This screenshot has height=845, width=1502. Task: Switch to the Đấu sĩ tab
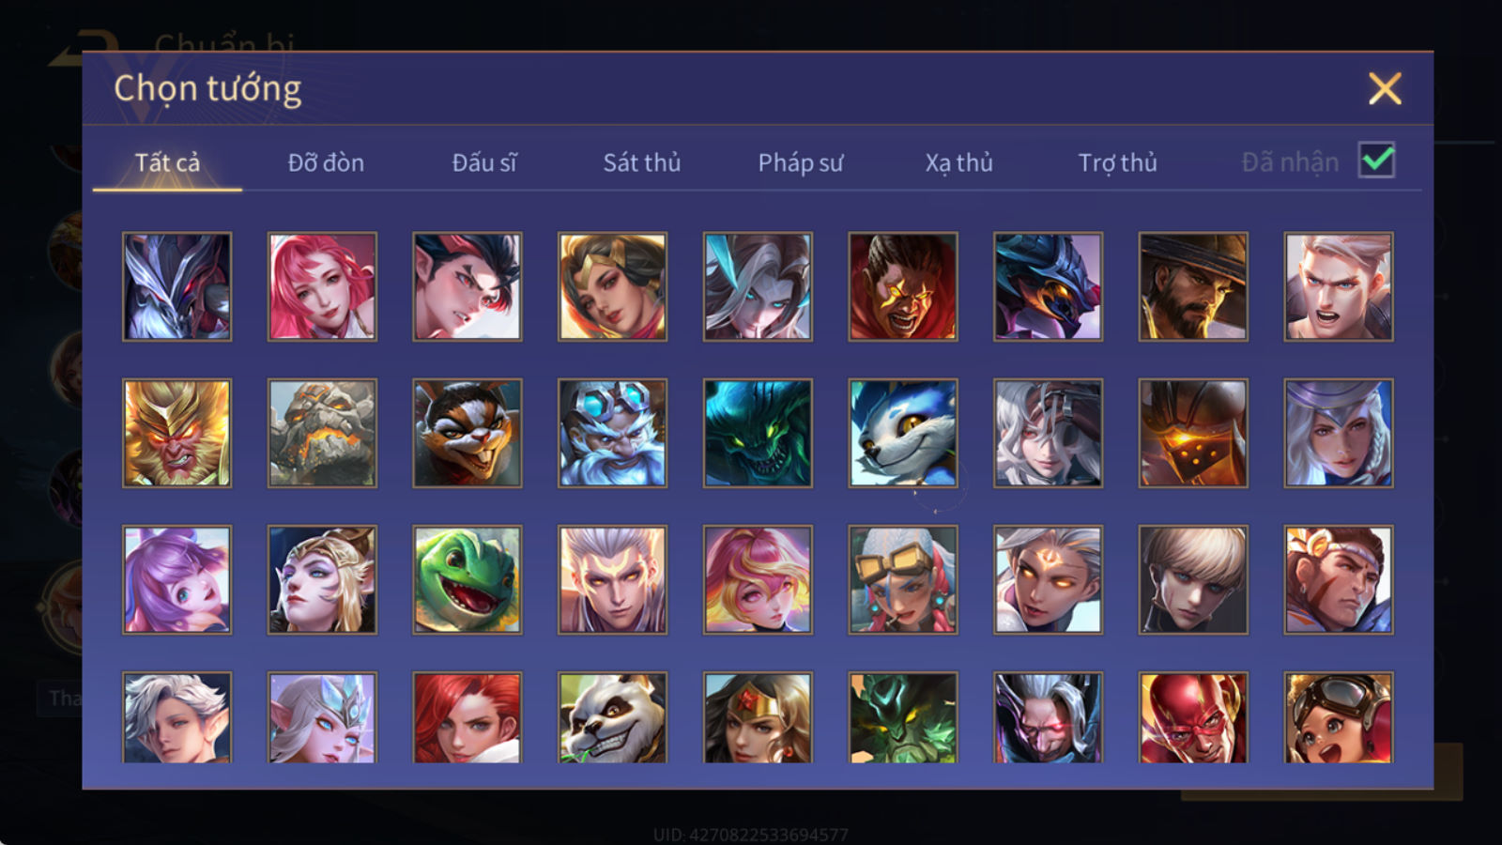tap(484, 162)
